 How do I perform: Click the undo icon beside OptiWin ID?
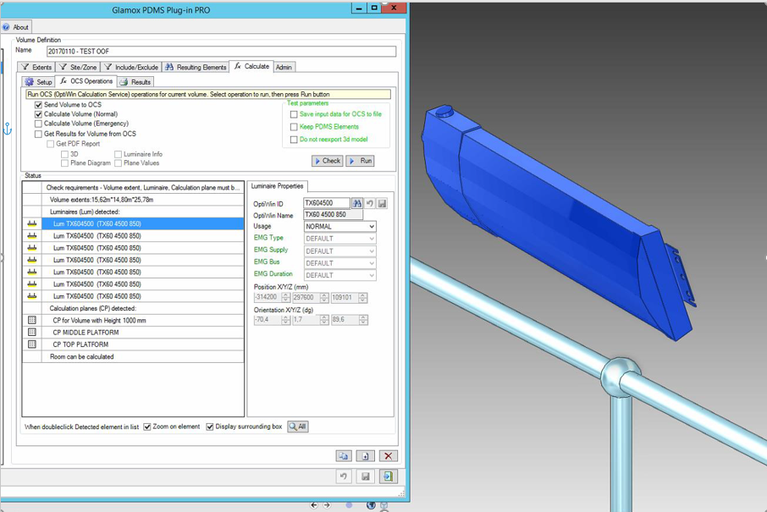(370, 203)
